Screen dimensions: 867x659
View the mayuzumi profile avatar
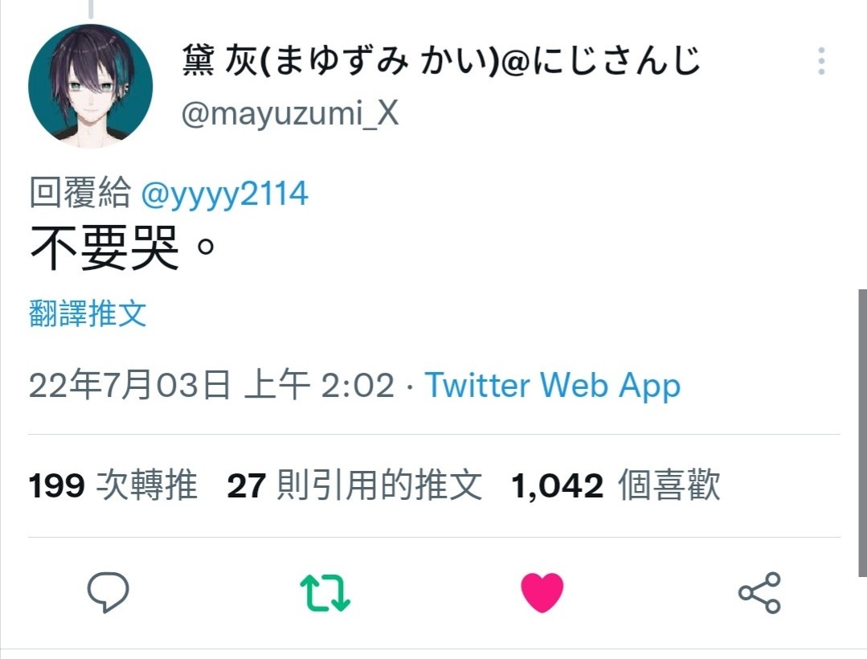pos(91,86)
